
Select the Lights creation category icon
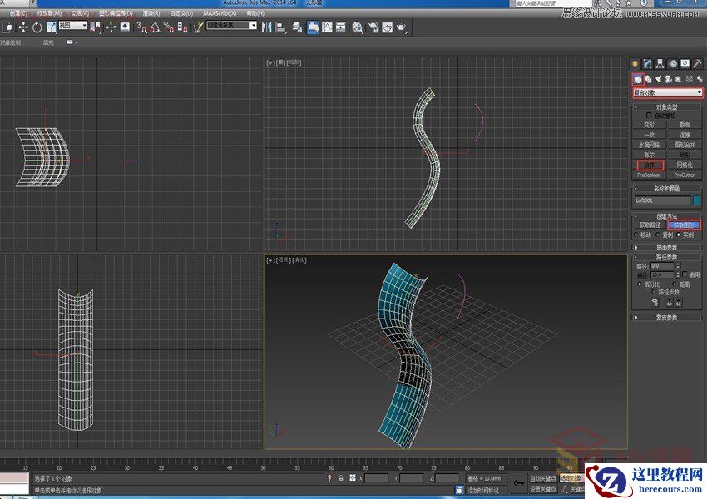point(659,79)
